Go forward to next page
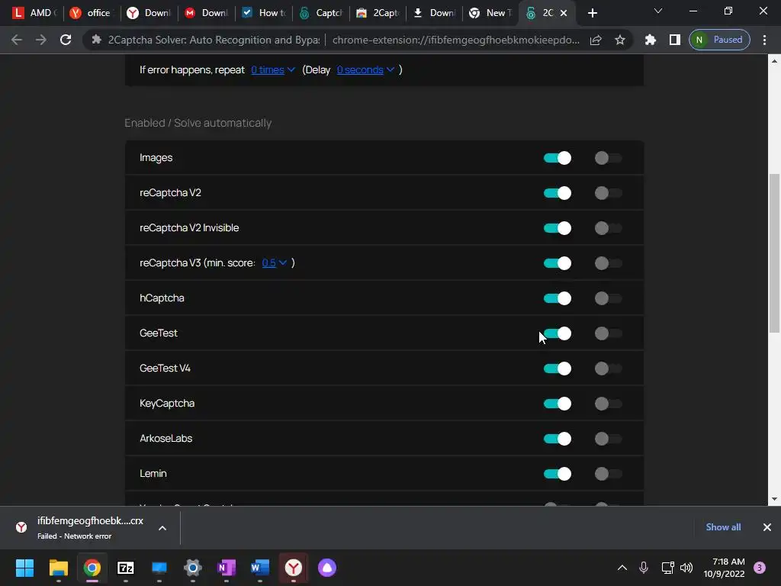781x586 pixels. coord(41,40)
